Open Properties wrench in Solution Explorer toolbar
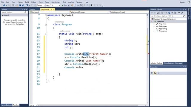This screenshot has height=107, width=191. click(182, 13)
